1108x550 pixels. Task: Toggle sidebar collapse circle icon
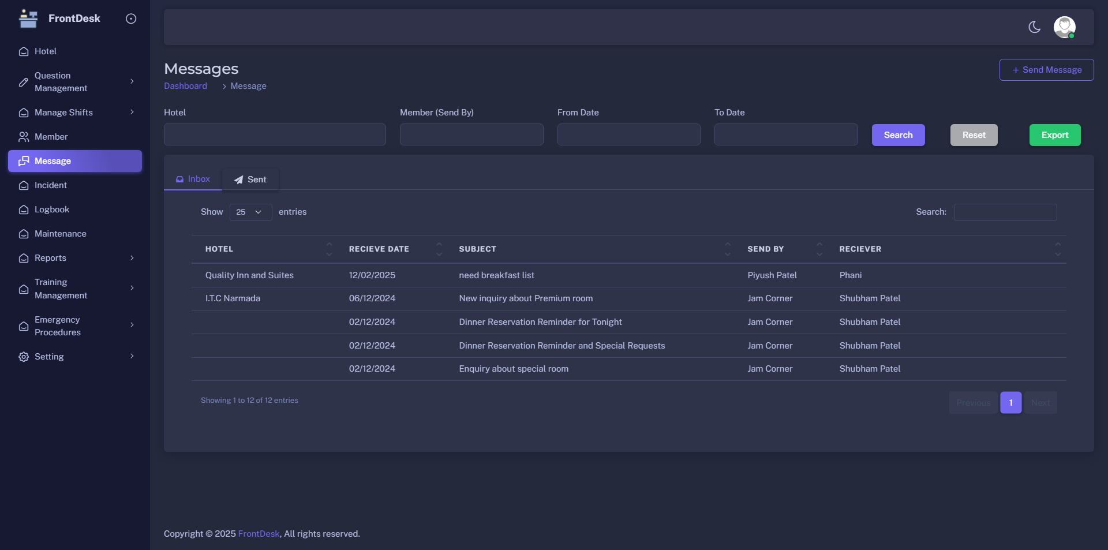(131, 18)
